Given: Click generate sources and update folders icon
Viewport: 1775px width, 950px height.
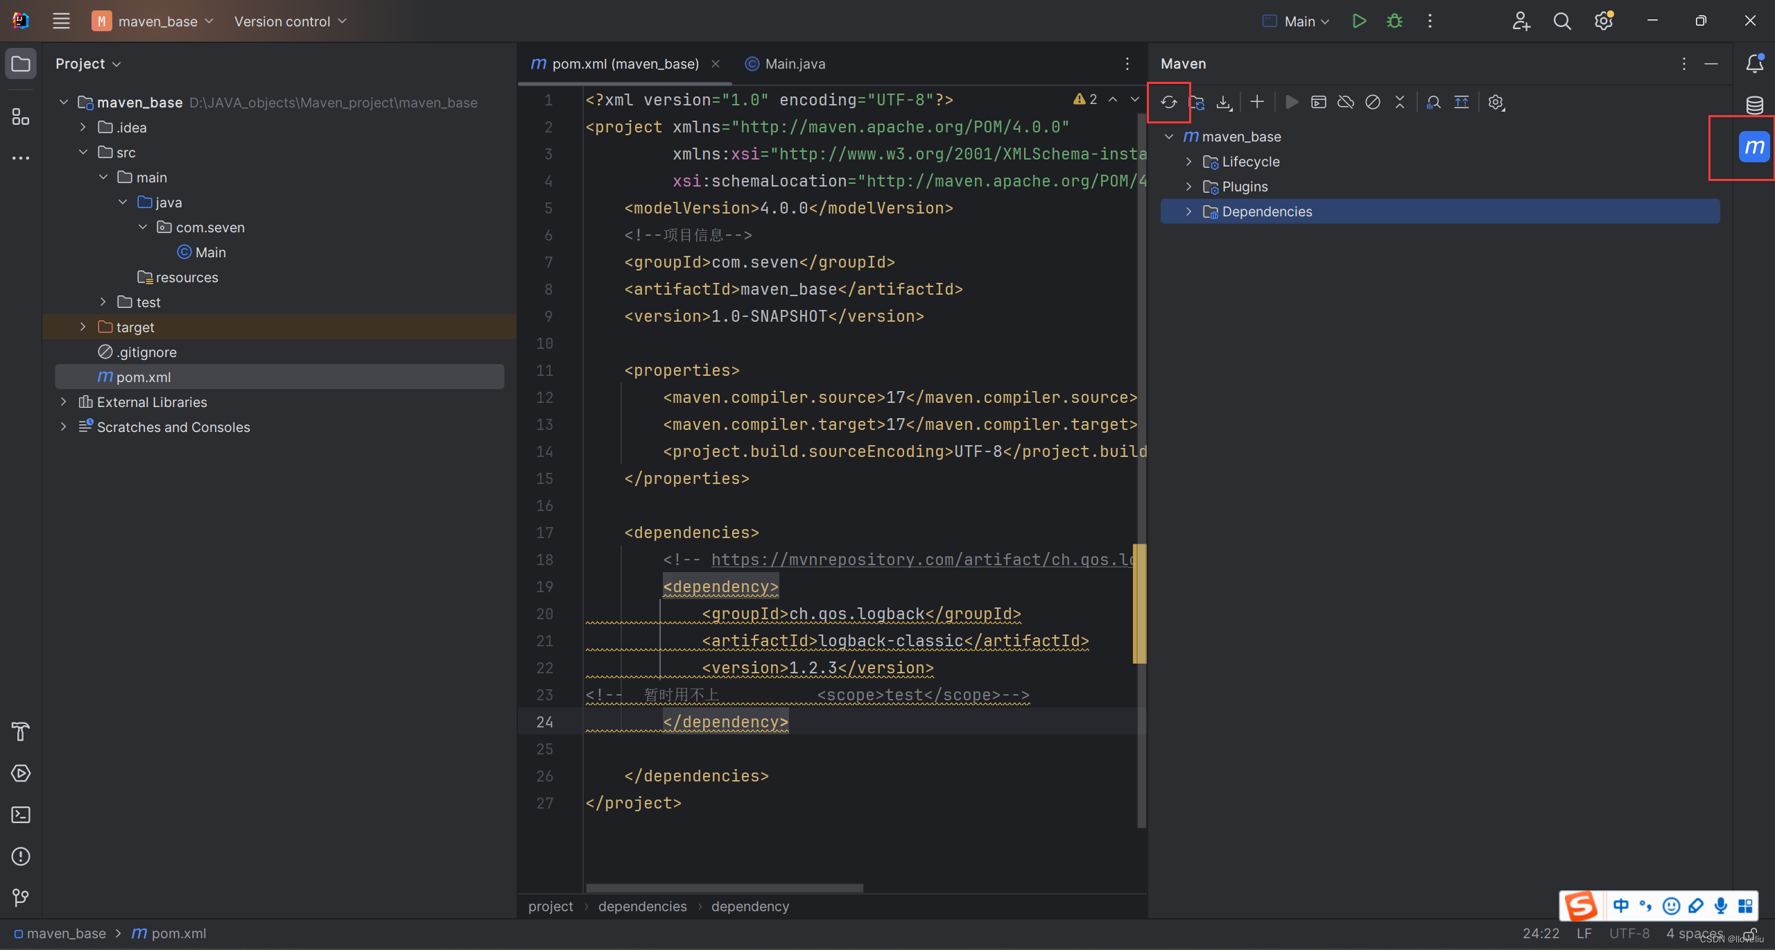Looking at the screenshot, I should [1197, 103].
